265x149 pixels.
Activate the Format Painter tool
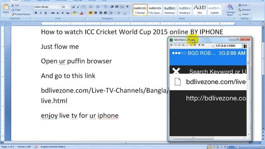(x=21, y=14)
